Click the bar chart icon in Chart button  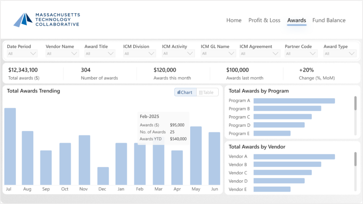click(179, 92)
